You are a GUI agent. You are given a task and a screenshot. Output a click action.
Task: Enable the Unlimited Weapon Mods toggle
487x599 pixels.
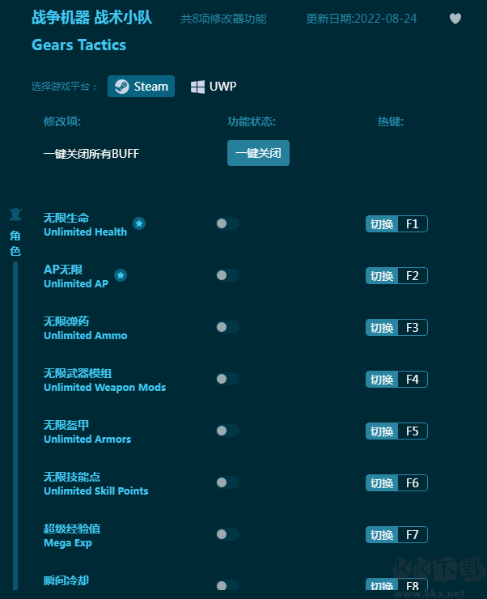(227, 379)
